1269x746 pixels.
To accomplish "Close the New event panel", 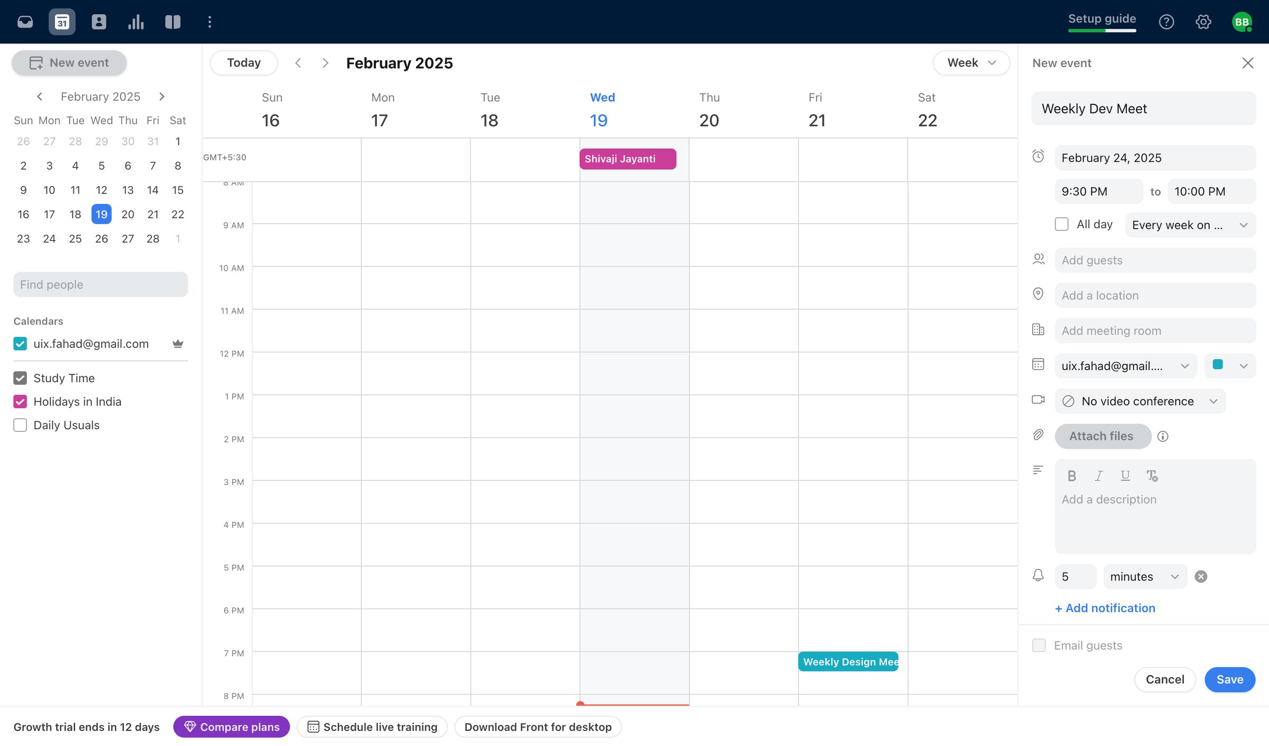I will 1248,63.
